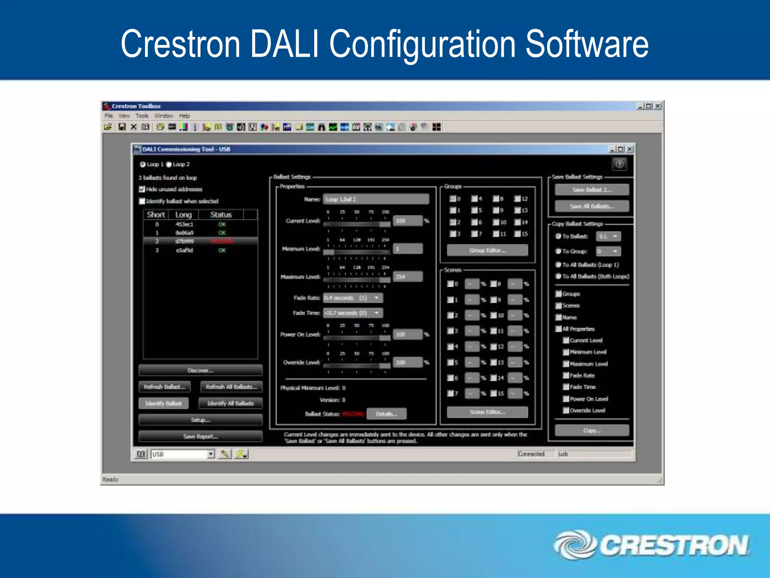The width and height of the screenshot is (770, 578).
Task: Click the floppy disk save icon
Action: tap(122, 127)
